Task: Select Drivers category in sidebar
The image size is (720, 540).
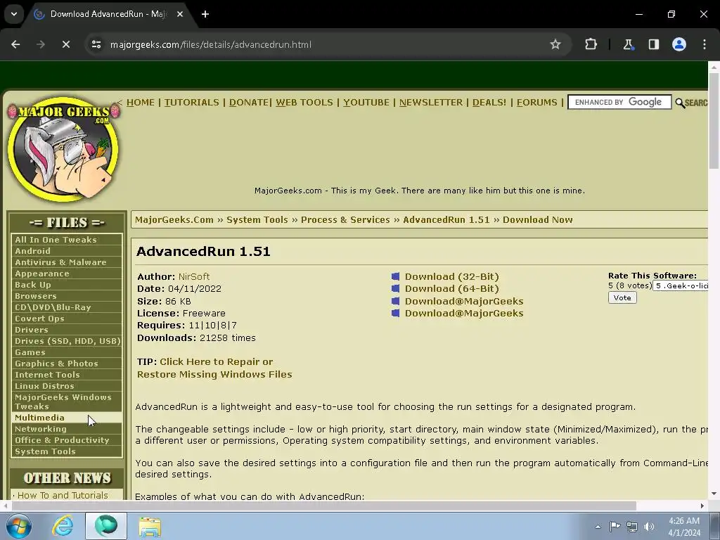Action: (x=67, y=330)
